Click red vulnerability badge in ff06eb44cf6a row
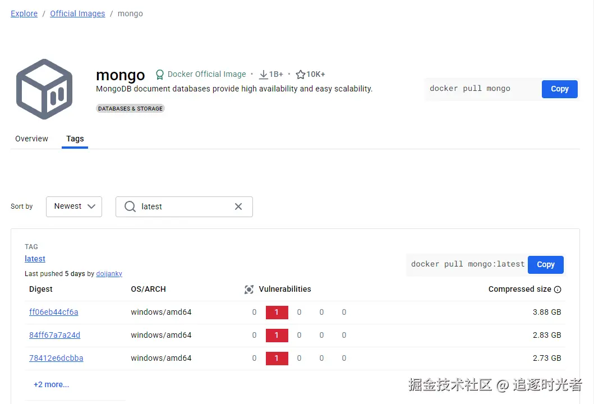This screenshot has height=404, width=594. coord(277,313)
